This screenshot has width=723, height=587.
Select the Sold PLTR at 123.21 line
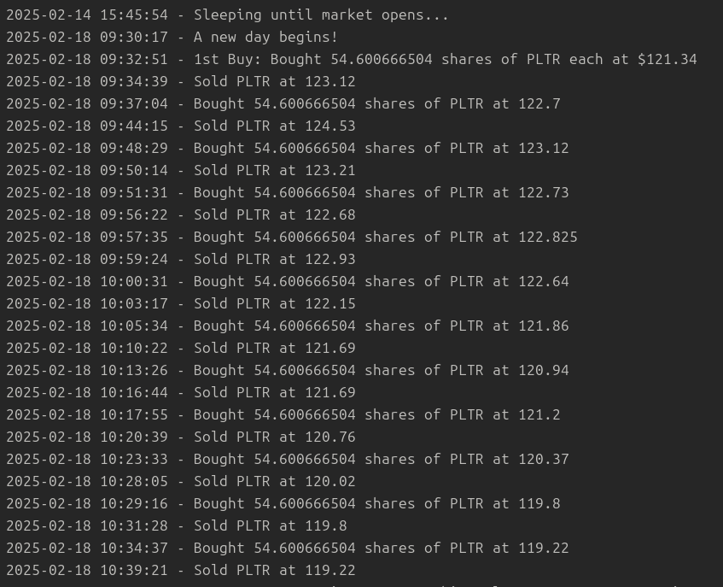[x=180, y=171]
